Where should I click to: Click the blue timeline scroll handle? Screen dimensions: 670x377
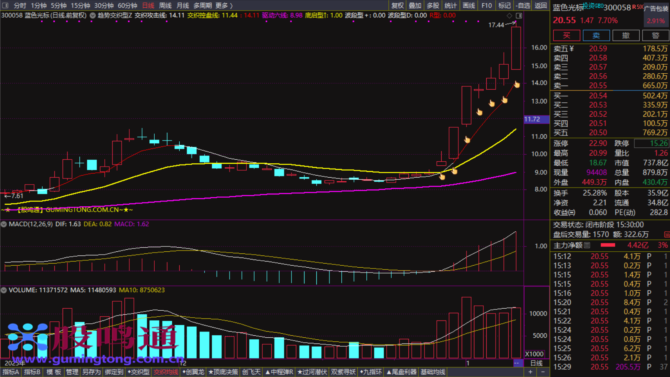click(x=517, y=363)
